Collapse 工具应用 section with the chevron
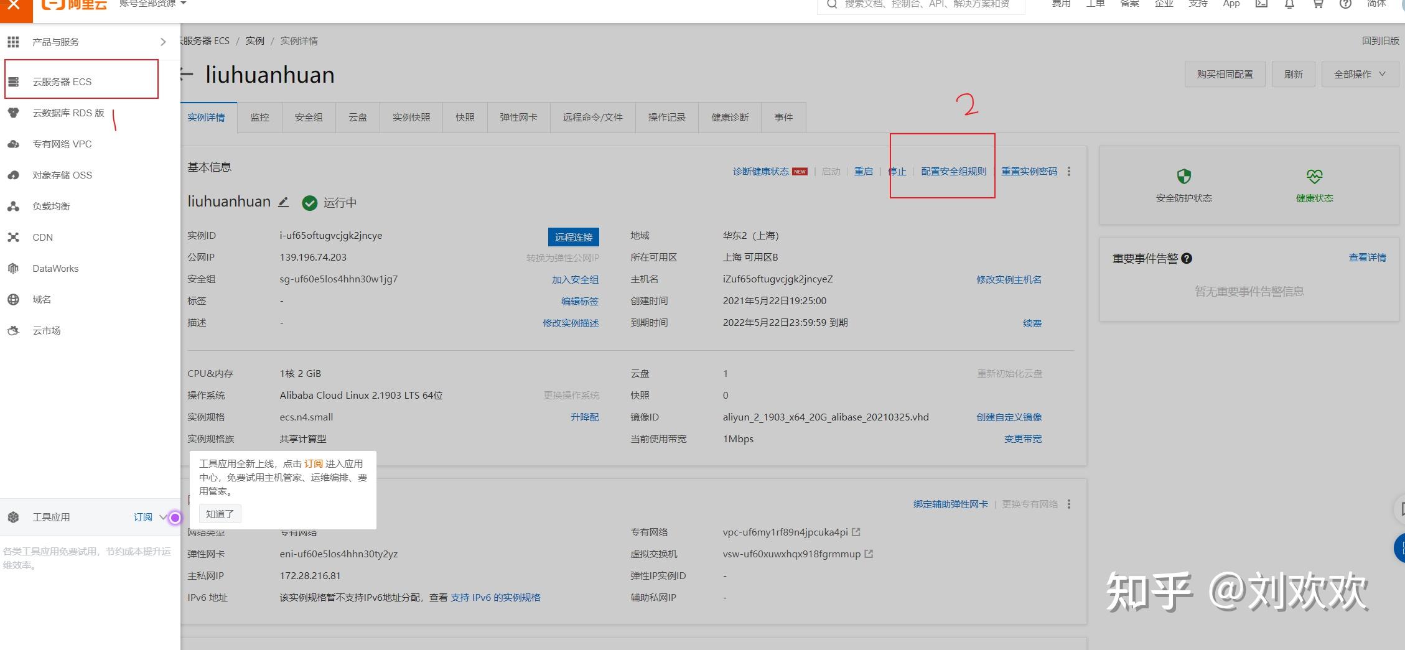The height and width of the screenshot is (650, 1405). coord(162,517)
